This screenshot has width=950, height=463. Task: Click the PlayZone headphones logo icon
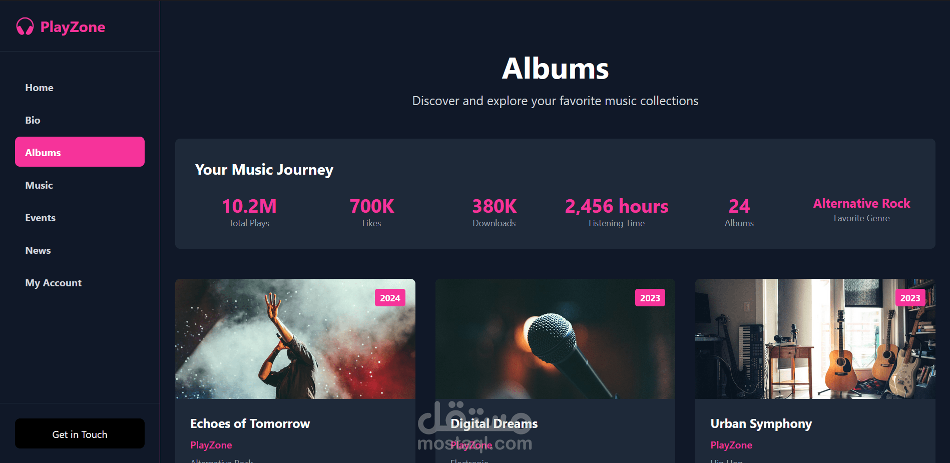tap(25, 27)
